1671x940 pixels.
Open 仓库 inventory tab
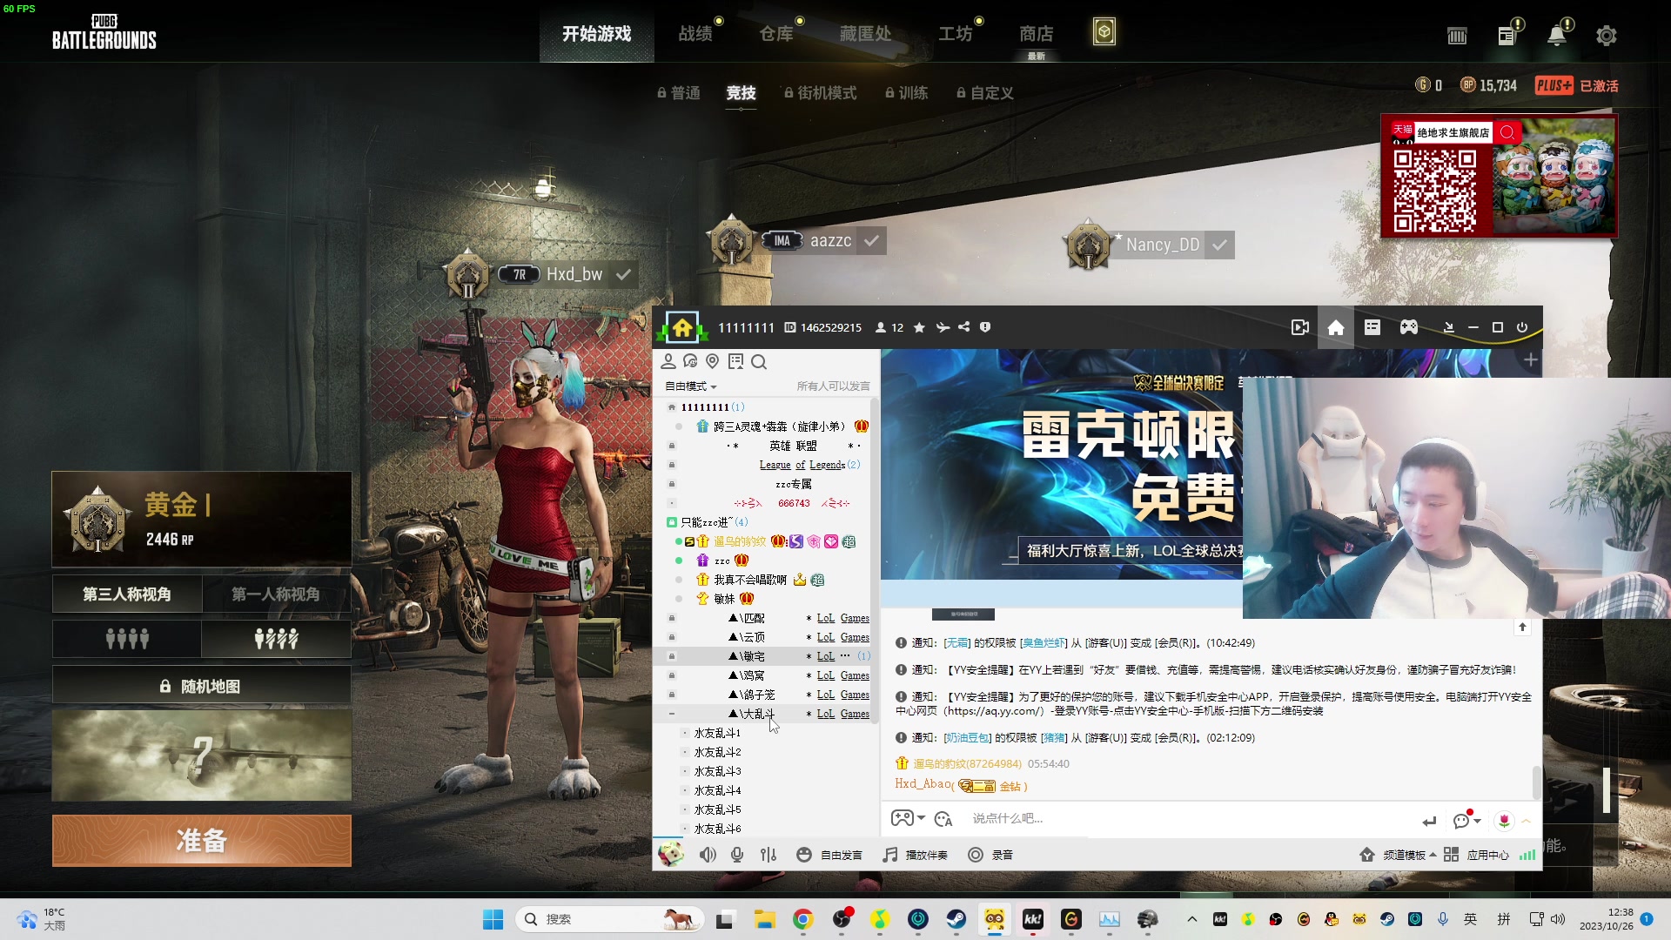(x=776, y=34)
